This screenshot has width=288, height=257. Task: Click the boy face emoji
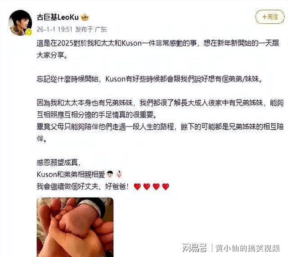tap(110, 174)
